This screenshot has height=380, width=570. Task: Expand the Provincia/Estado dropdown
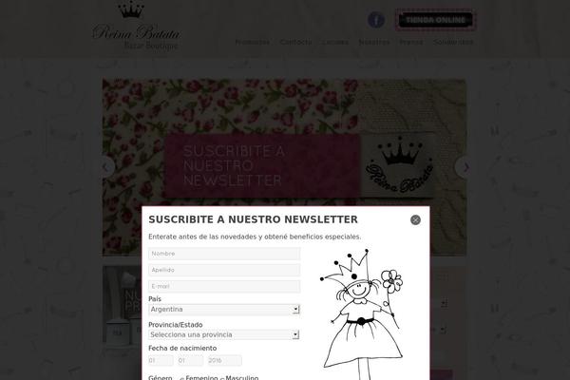click(x=224, y=334)
